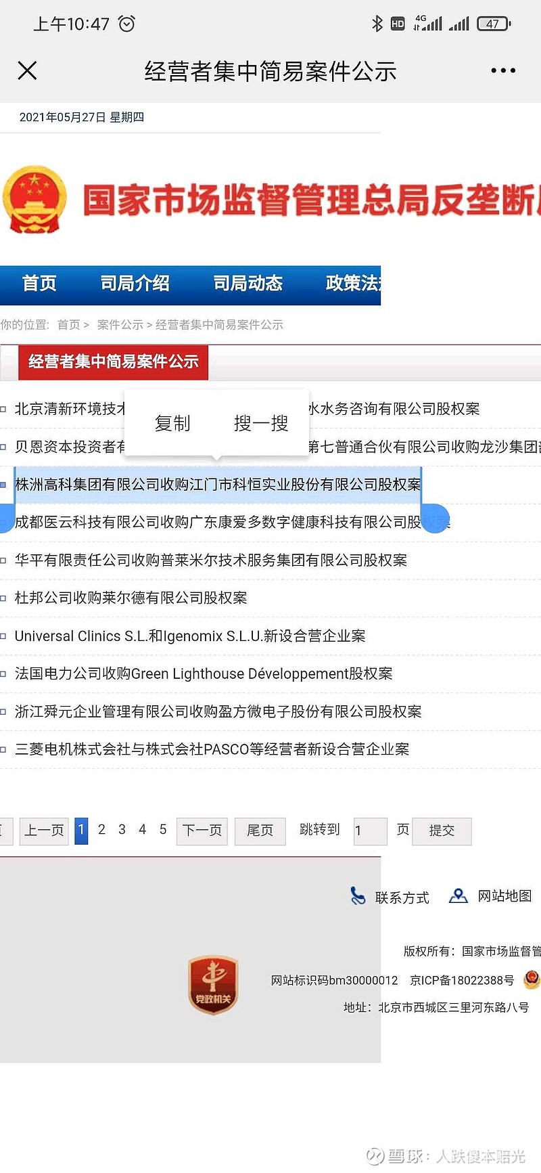The width and height of the screenshot is (541, 1173).
Task: Open the 华平有限责任公司 case link
Action: click(x=211, y=560)
